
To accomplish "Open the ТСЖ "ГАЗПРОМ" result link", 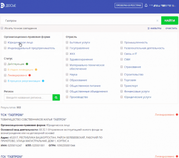I will [x=12, y=115].
